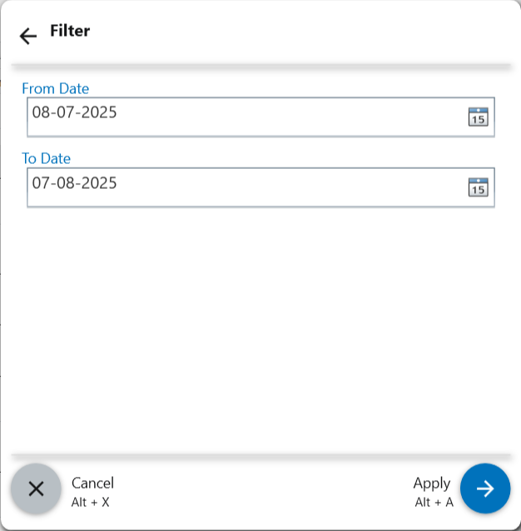The width and height of the screenshot is (521, 531).
Task: Click the Filter title text
Action: coord(70,32)
